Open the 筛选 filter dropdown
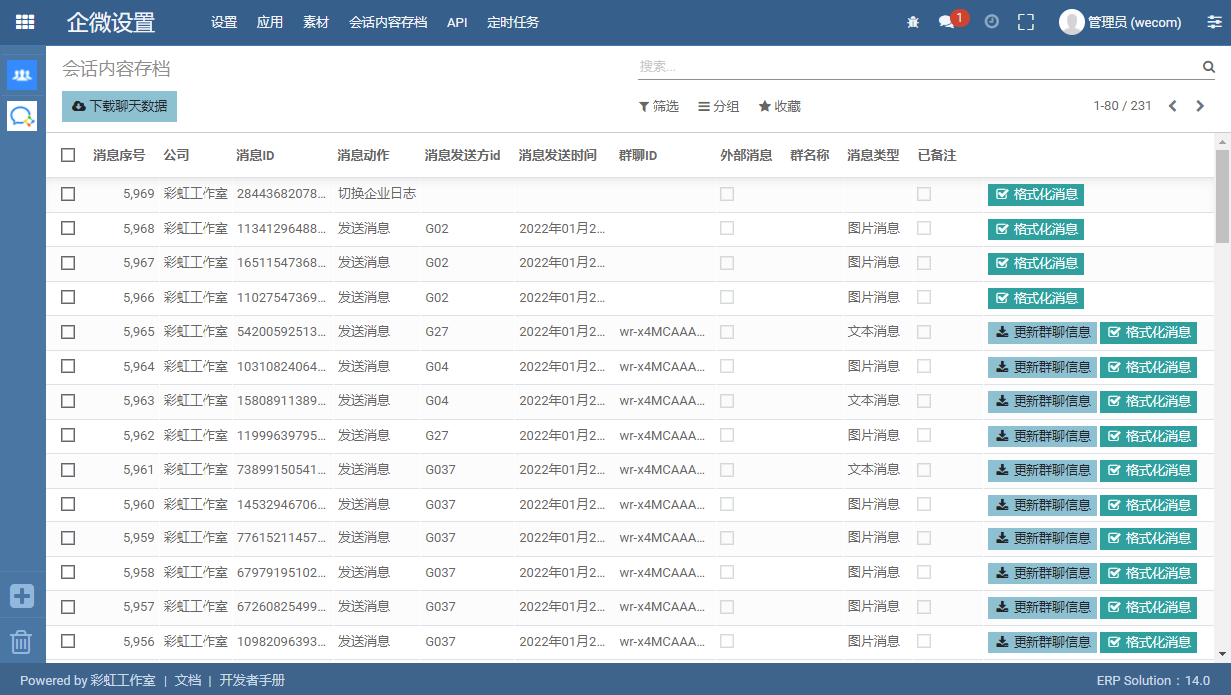The height and width of the screenshot is (695, 1231). tap(658, 106)
